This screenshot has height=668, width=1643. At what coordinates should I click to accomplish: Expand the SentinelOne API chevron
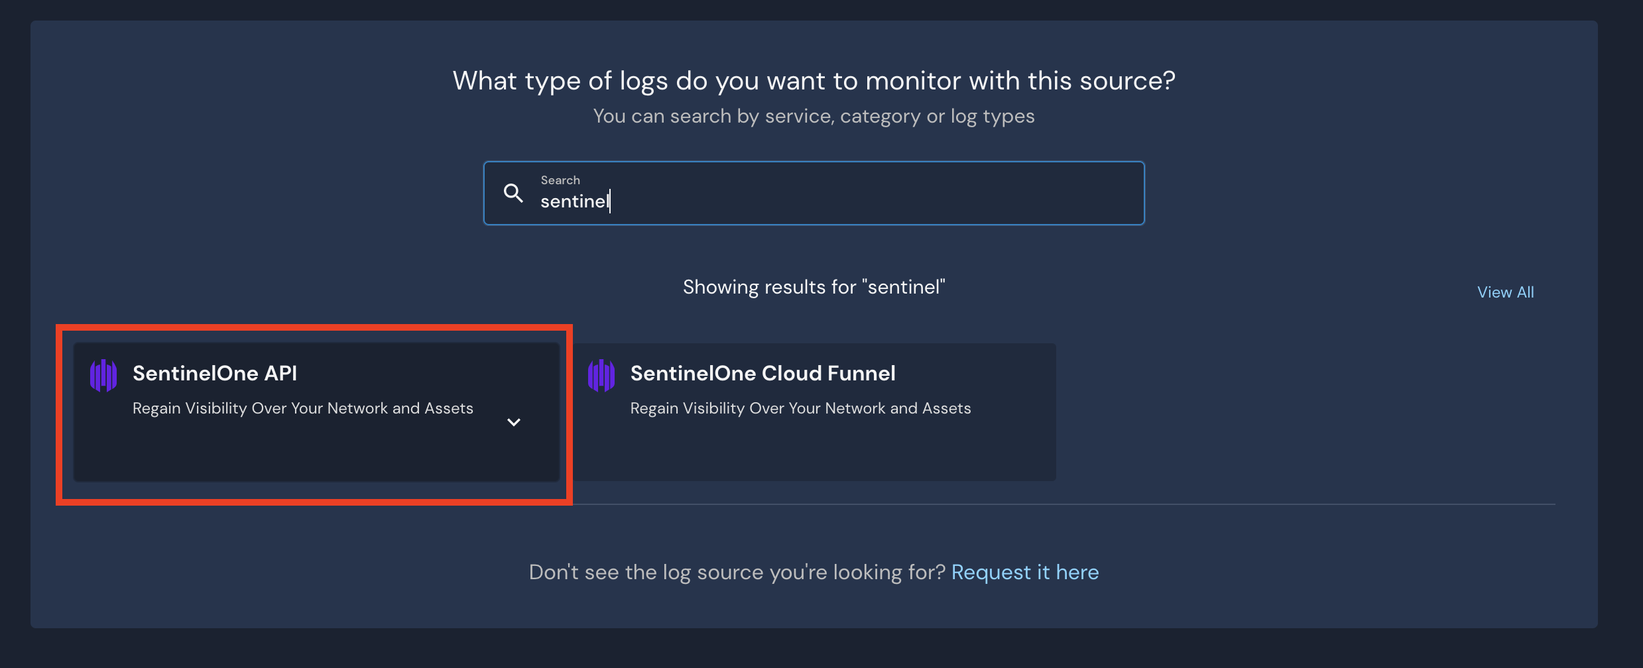(x=513, y=422)
